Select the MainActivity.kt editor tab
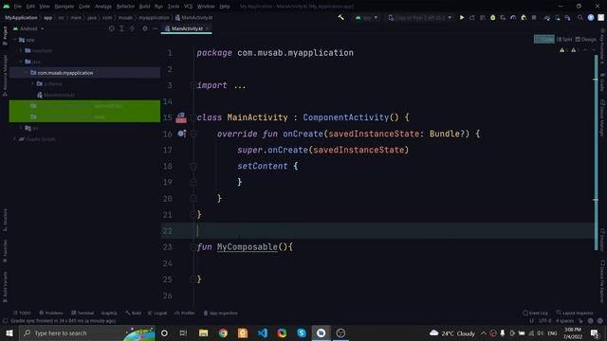 (186, 28)
